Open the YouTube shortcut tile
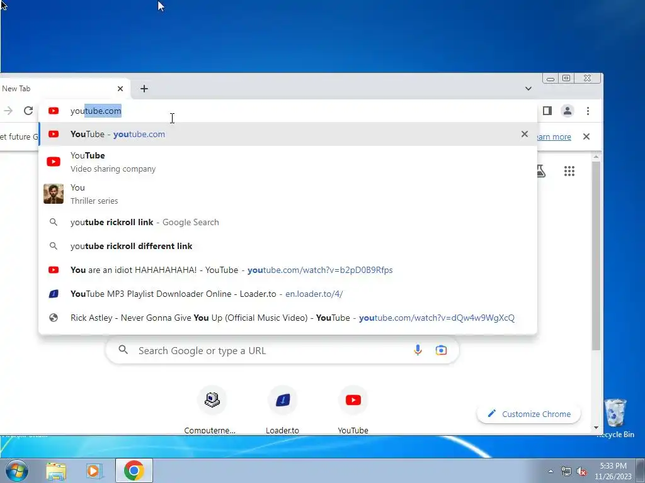The height and width of the screenshot is (483, 645). pyautogui.click(x=353, y=410)
